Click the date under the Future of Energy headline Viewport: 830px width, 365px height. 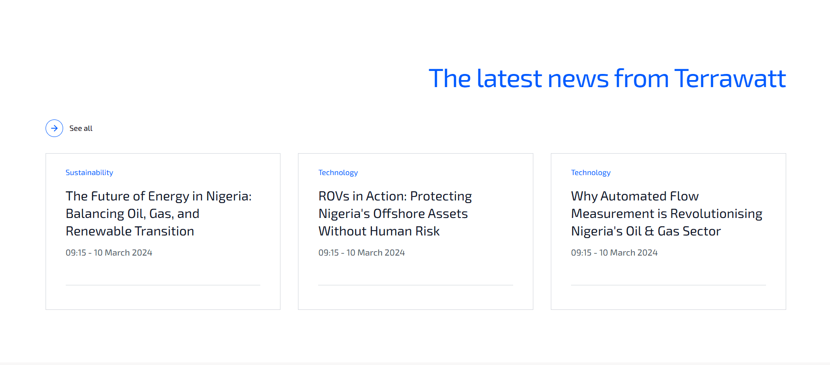coord(109,253)
